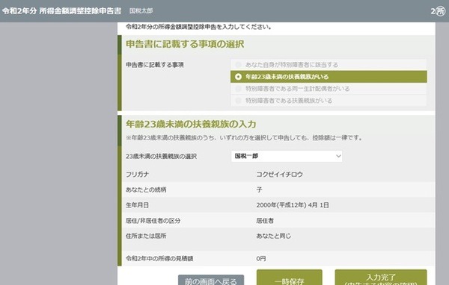Open the 国税一郎 dependent dropdown
Viewport: 449px width, 285px height.
click(287, 156)
